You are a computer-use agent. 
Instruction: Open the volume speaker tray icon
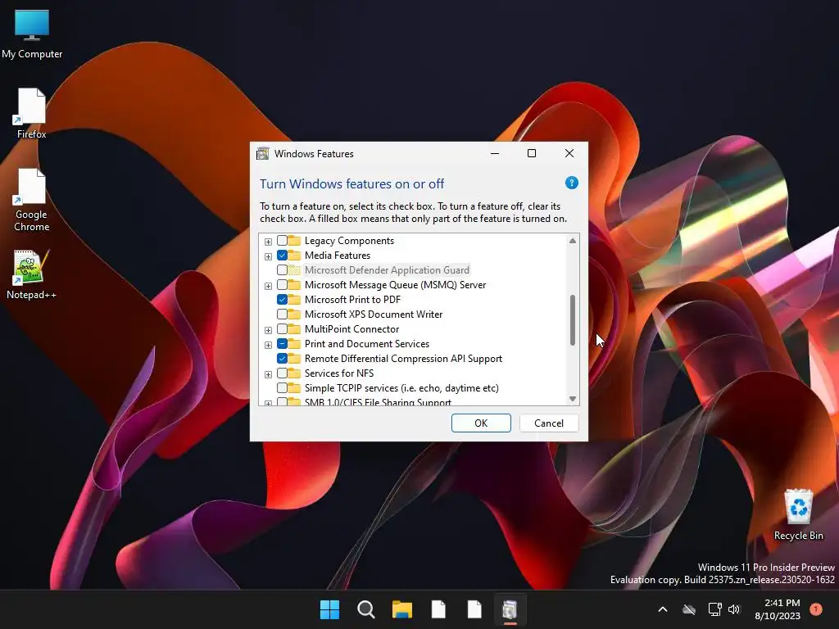point(734,609)
